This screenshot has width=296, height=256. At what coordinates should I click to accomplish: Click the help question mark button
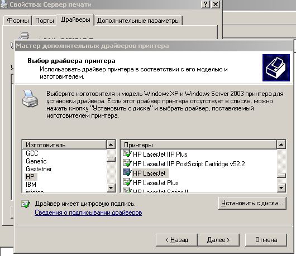[206, 4]
